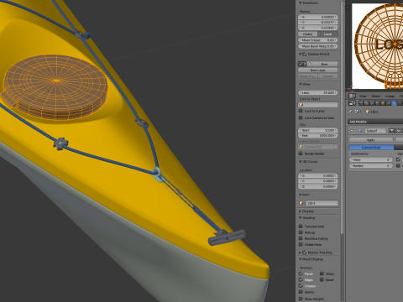Click the plus icon on the New button
The height and width of the screenshot is (302, 403).
click(310, 64)
